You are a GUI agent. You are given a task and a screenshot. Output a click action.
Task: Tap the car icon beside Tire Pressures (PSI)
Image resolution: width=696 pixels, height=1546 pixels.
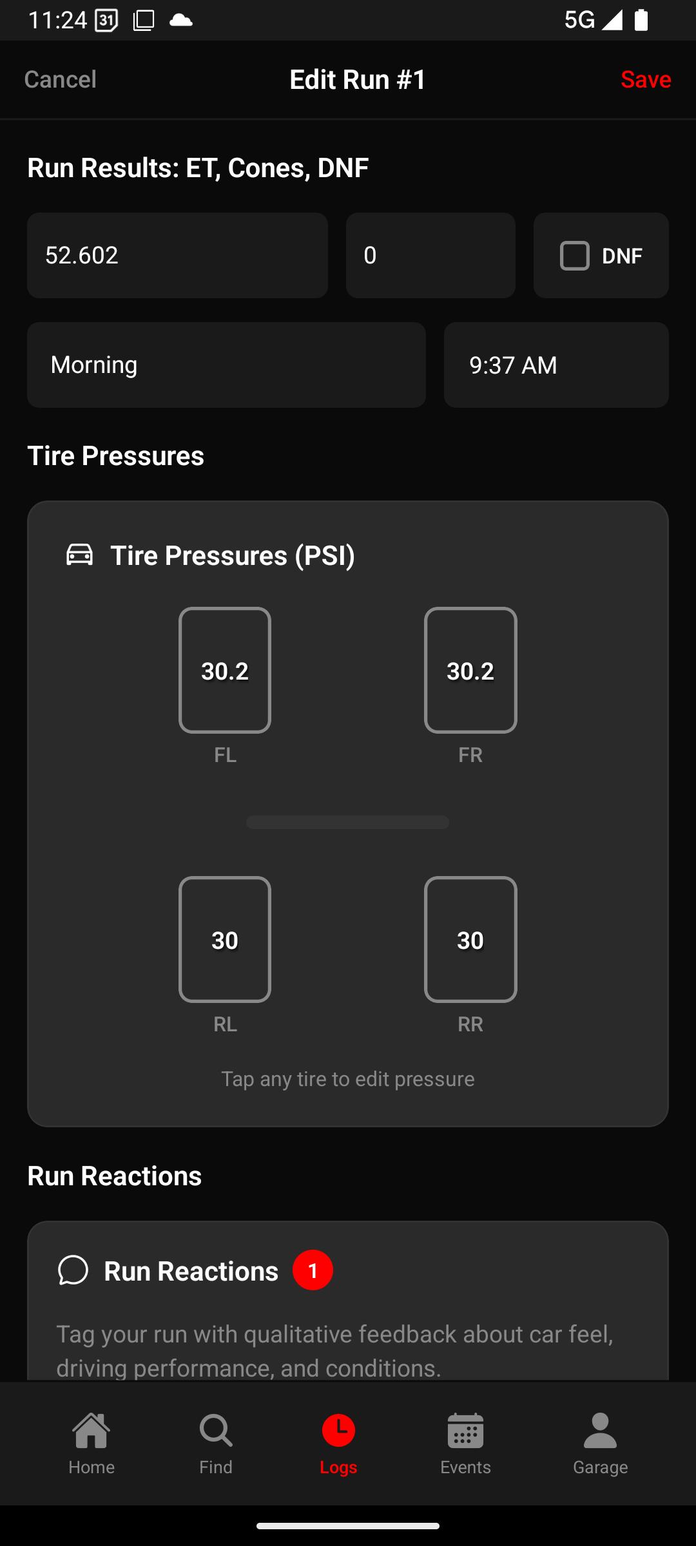point(80,555)
